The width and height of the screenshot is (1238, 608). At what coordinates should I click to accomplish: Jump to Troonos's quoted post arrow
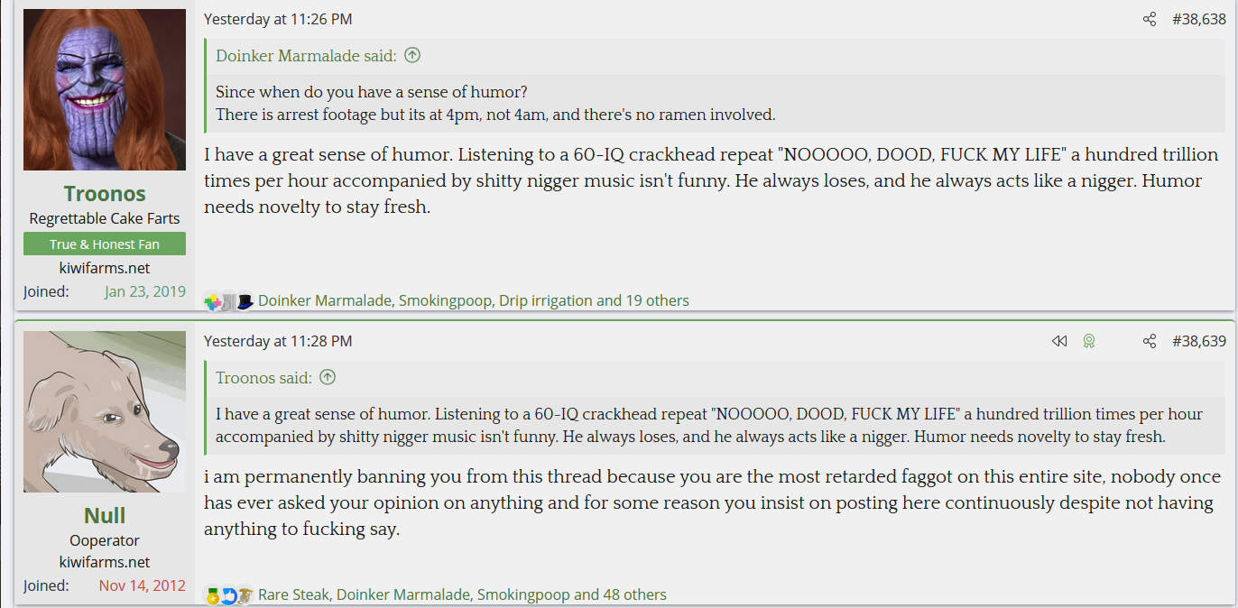tap(328, 377)
